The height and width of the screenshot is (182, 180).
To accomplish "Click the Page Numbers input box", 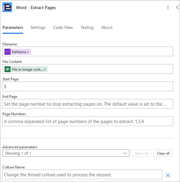I will pos(88,121).
